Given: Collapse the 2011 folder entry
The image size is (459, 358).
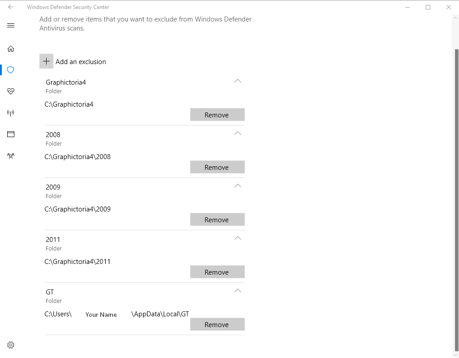Looking at the screenshot, I should tap(238, 238).
